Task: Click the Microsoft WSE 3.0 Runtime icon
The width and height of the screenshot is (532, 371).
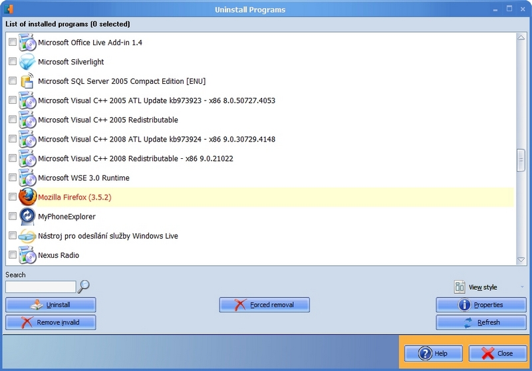Action: (27, 178)
